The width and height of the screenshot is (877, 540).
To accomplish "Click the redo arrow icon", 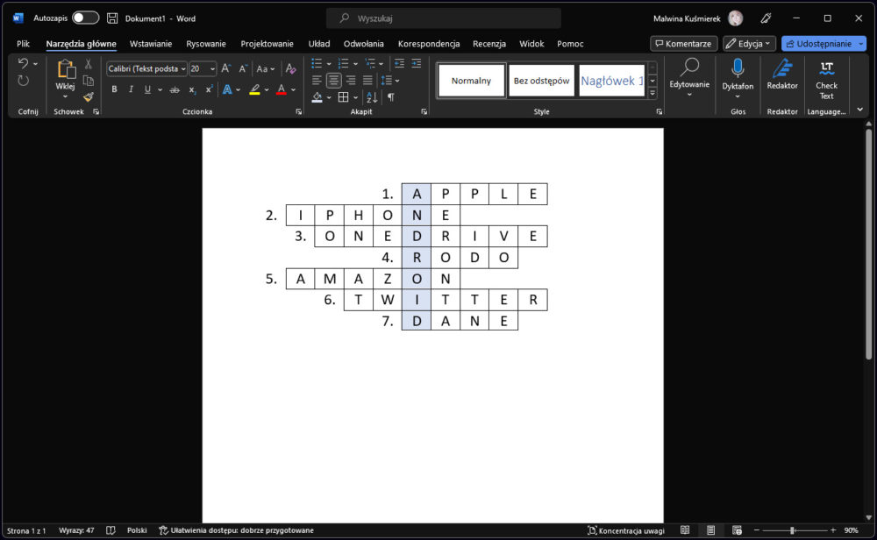I will click(x=23, y=81).
